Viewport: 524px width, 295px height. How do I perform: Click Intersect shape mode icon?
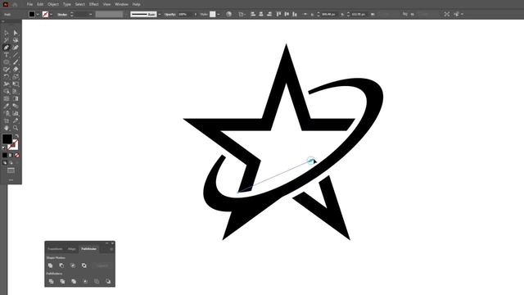(x=73, y=265)
